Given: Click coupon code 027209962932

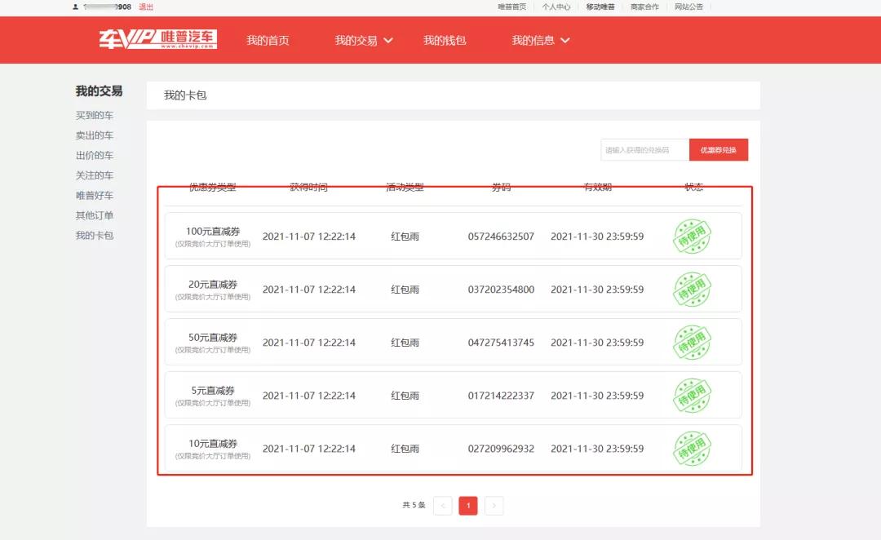Looking at the screenshot, I should point(501,449).
